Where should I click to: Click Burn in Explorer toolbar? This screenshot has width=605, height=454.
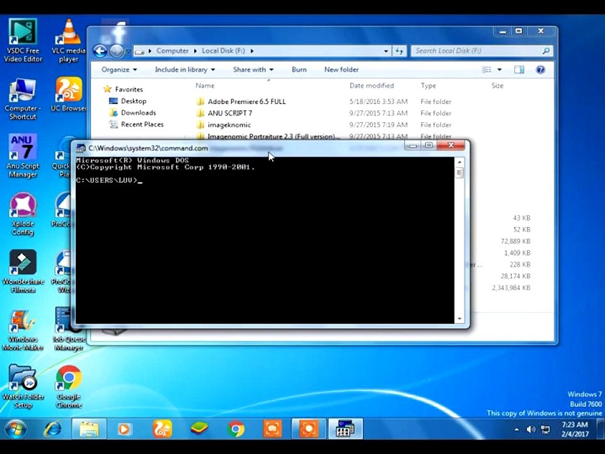click(299, 69)
